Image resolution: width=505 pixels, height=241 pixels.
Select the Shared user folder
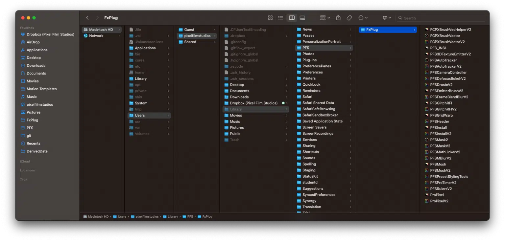pyautogui.click(x=197, y=42)
